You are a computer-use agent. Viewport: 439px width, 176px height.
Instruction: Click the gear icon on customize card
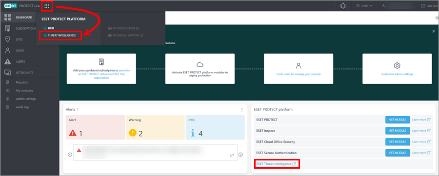click(397, 66)
